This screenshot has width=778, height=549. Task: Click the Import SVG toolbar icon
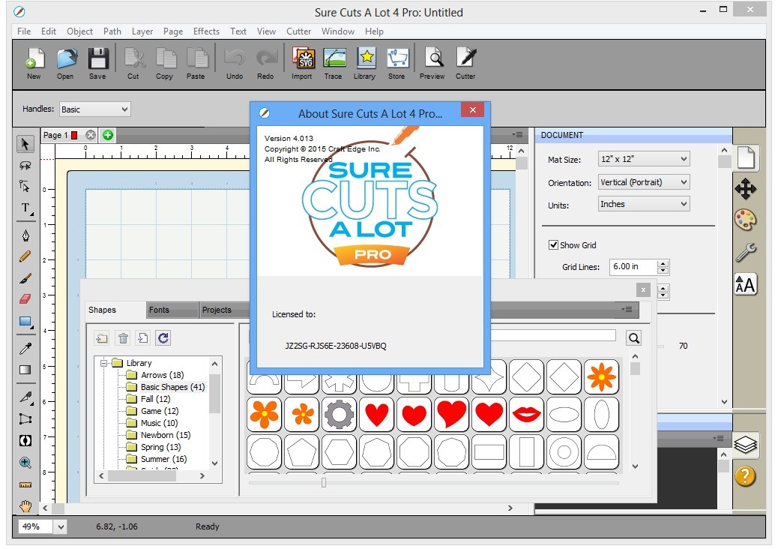click(302, 63)
